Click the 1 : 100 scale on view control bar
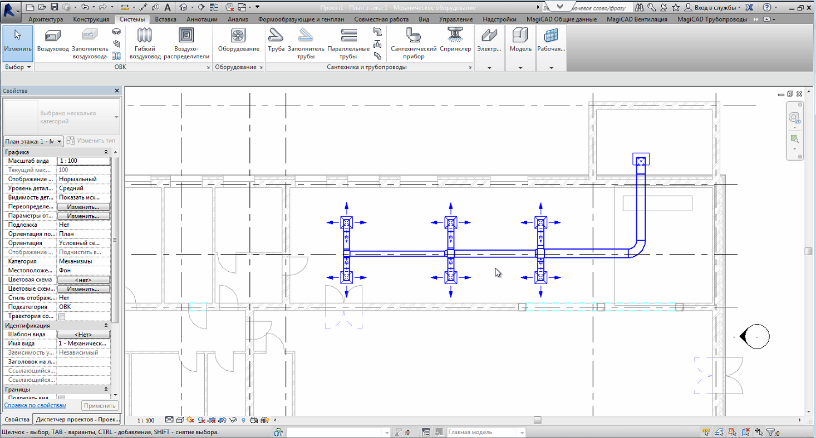Image resolution: width=816 pixels, height=438 pixels. coord(146,421)
